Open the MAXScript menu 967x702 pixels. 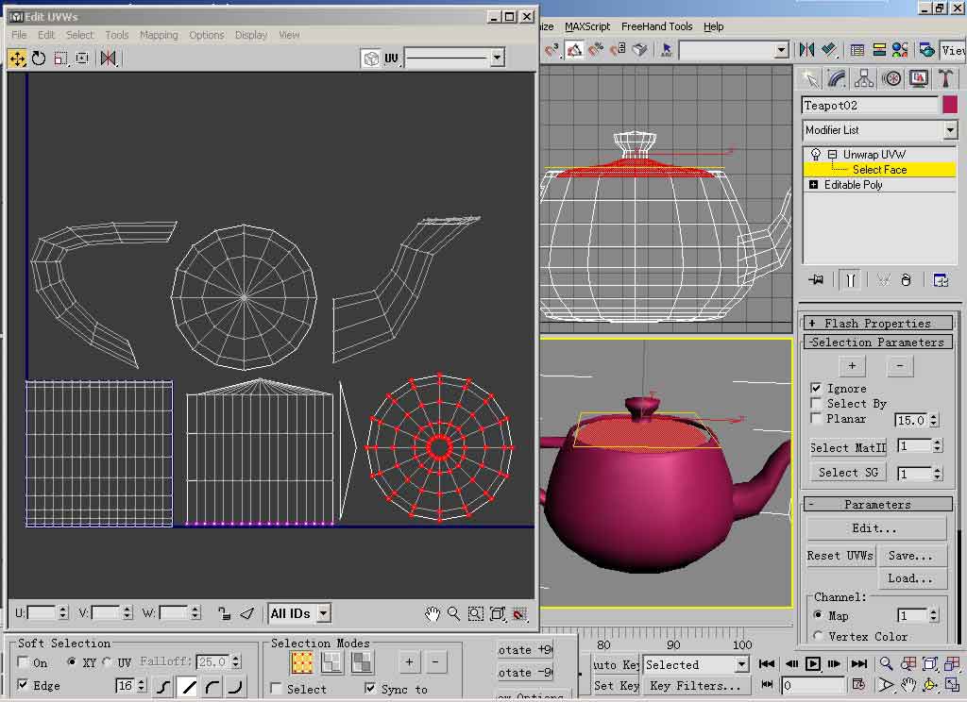[x=587, y=26]
